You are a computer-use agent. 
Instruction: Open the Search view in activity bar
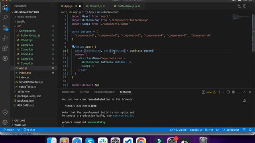coord(5,17)
